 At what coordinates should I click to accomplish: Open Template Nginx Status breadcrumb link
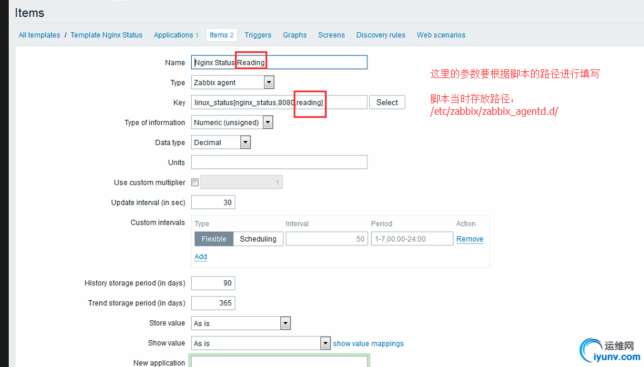(106, 35)
